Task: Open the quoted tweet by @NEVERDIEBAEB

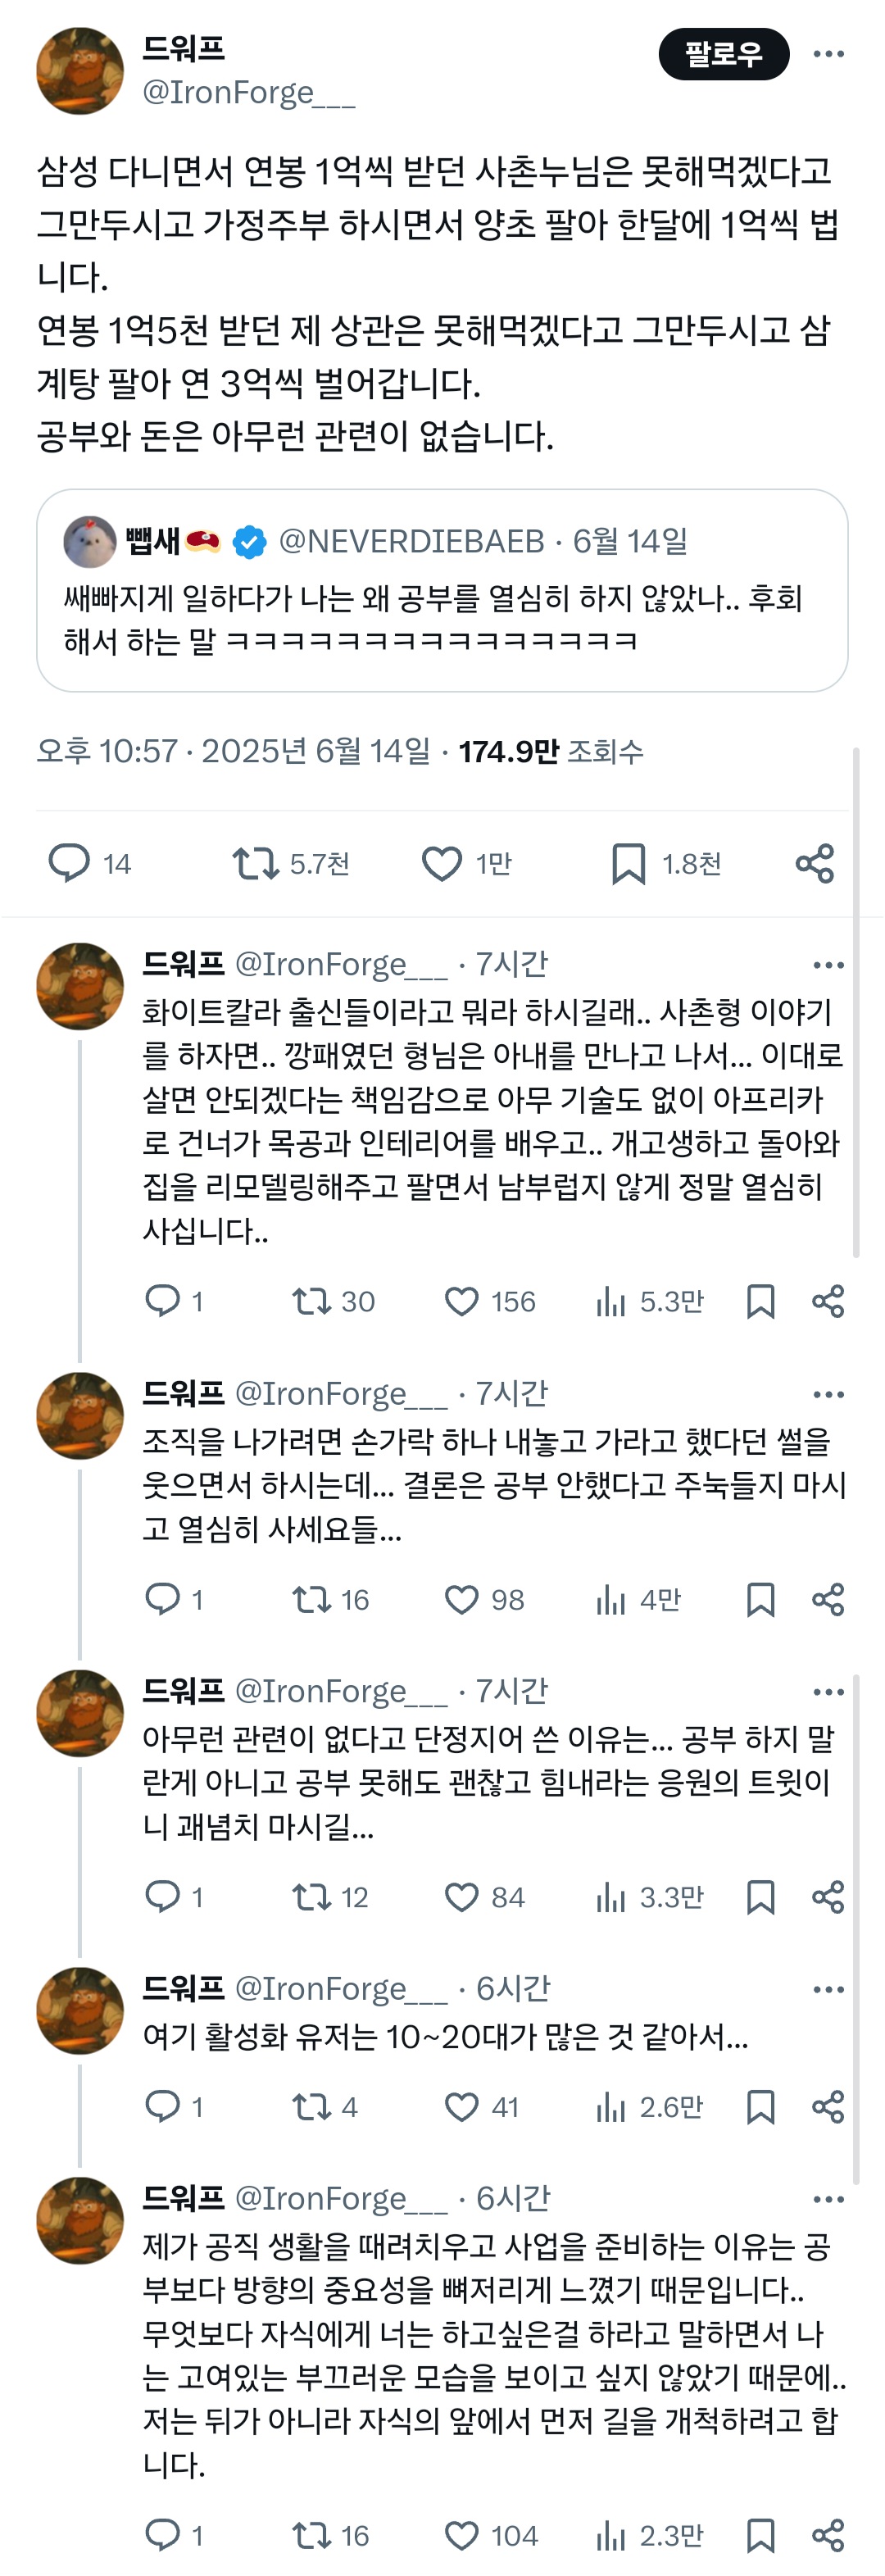Action: (442, 618)
